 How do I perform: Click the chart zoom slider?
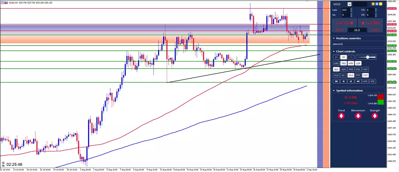tap(366, 57)
